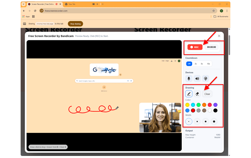Close the Free Screen Recorder dialog
Viewport: 251px width, 158px height.
tap(219, 36)
